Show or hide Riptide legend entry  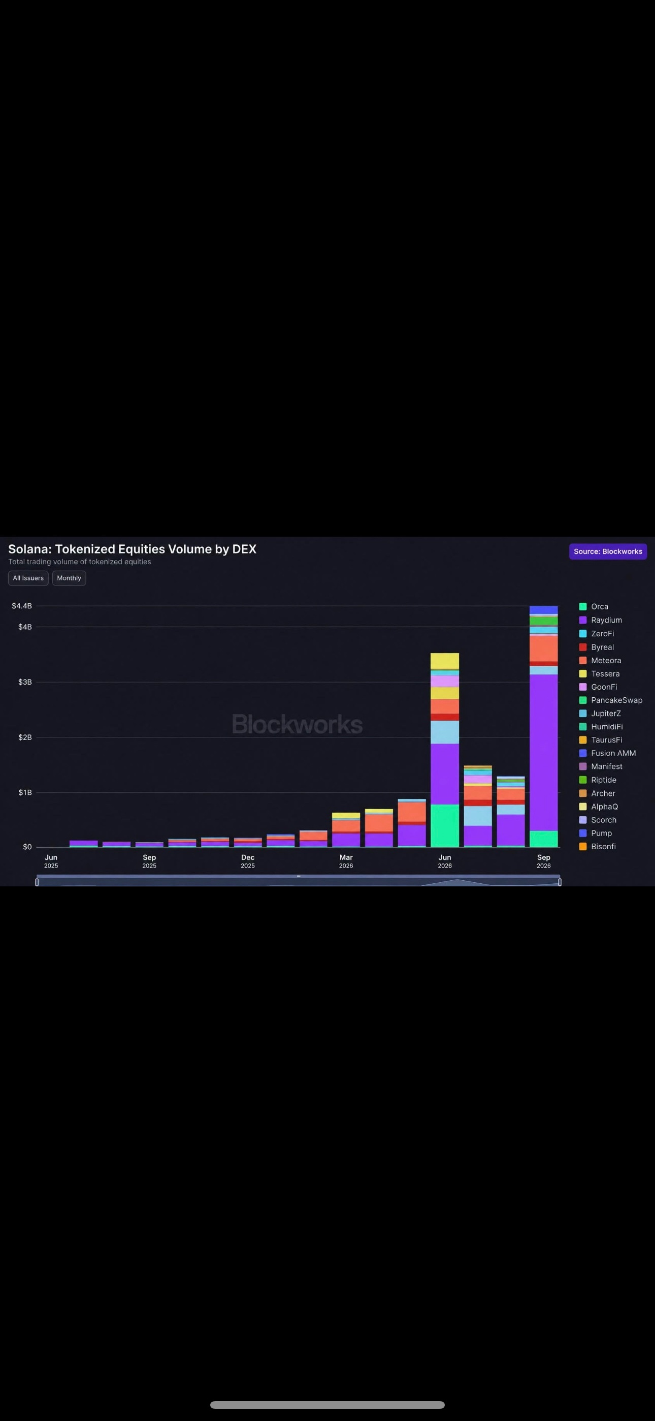[598, 780]
